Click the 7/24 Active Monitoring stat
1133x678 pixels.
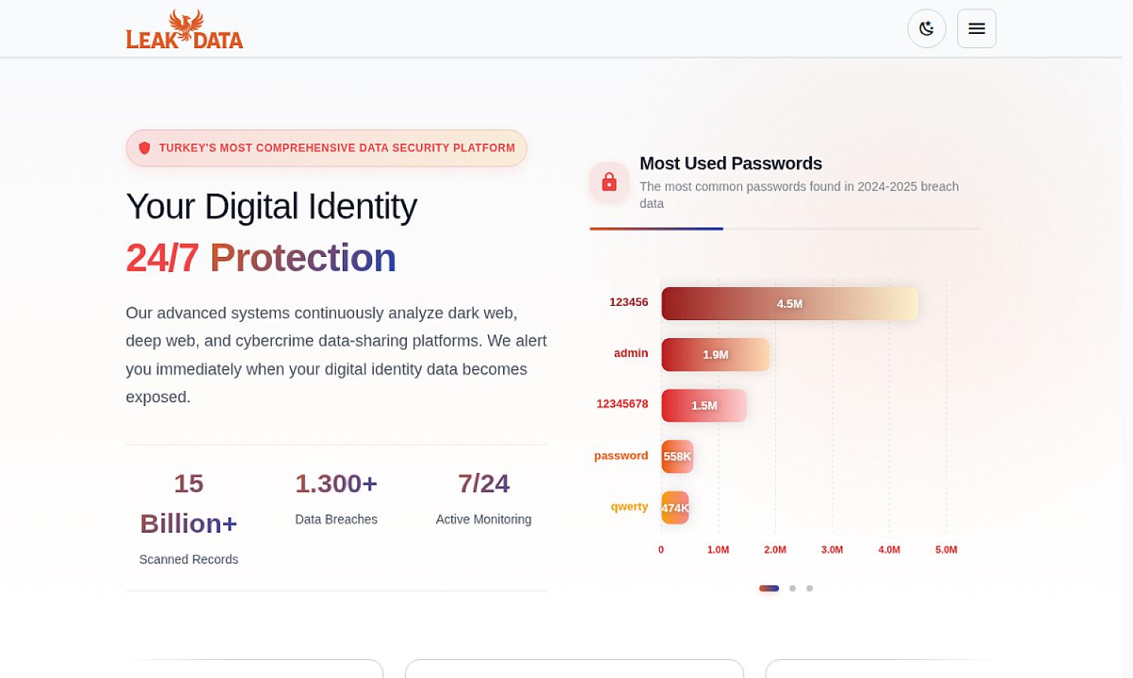[484, 499]
